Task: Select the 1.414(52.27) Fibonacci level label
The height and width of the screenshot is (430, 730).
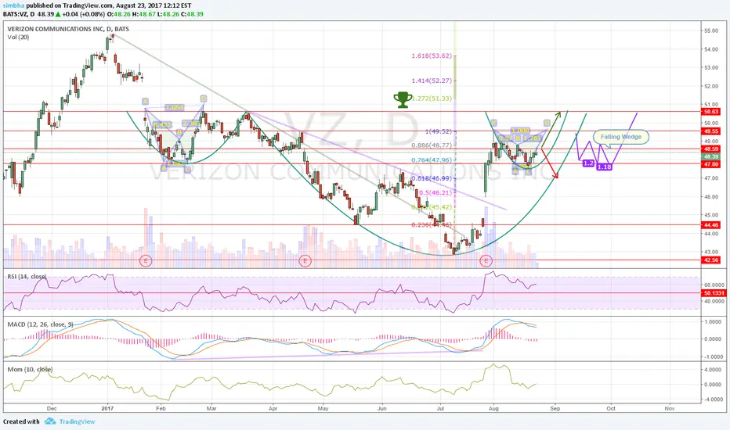Action: click(x=431, y=81)
